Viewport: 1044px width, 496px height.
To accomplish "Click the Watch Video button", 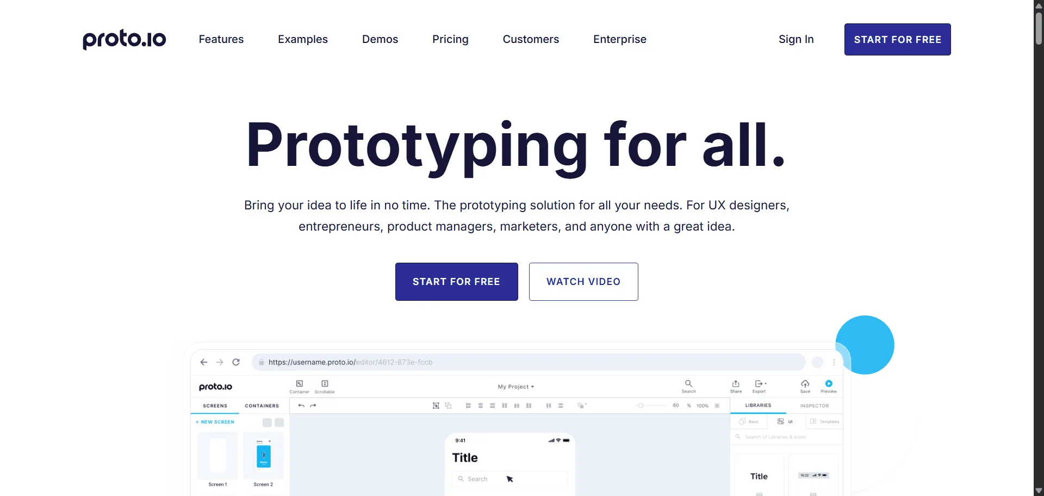I will 583,282.
